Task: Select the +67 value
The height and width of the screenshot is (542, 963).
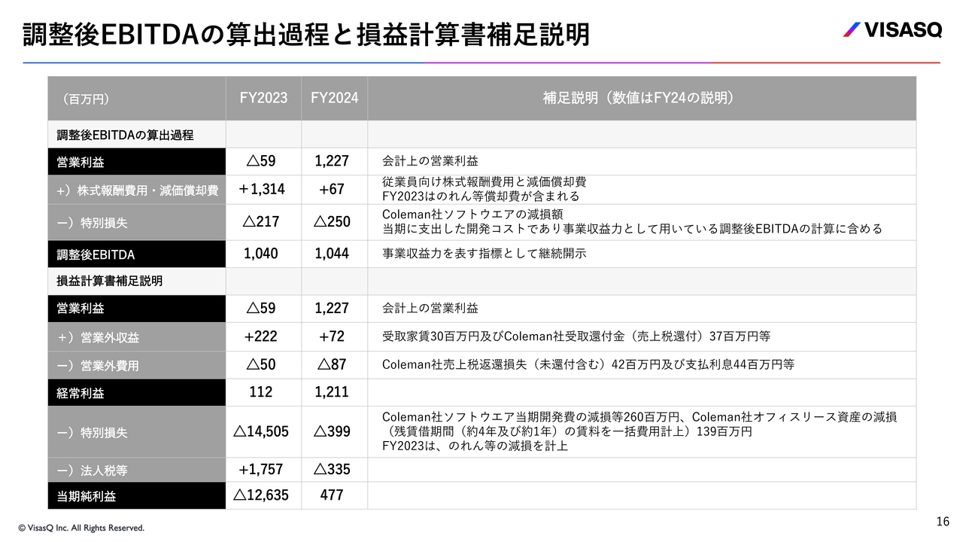Action: click(332, 190)
